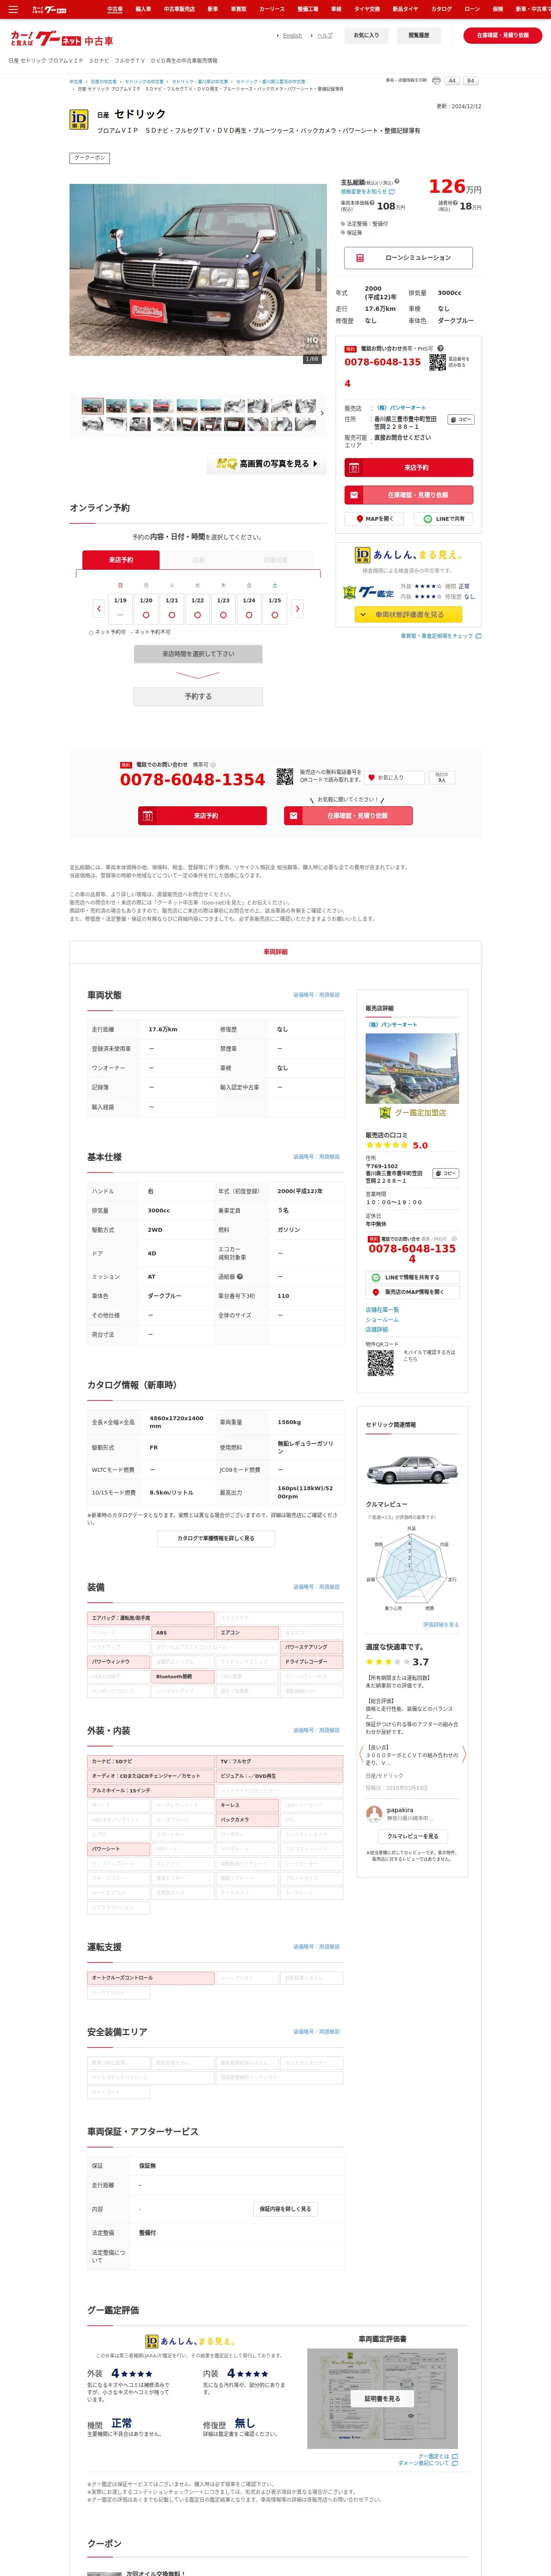The height and width of the screenshot is (2576, 551).
Task: Click the help icon beside 電話お問い合わせ携帯・PHS可
Action: 440,348
